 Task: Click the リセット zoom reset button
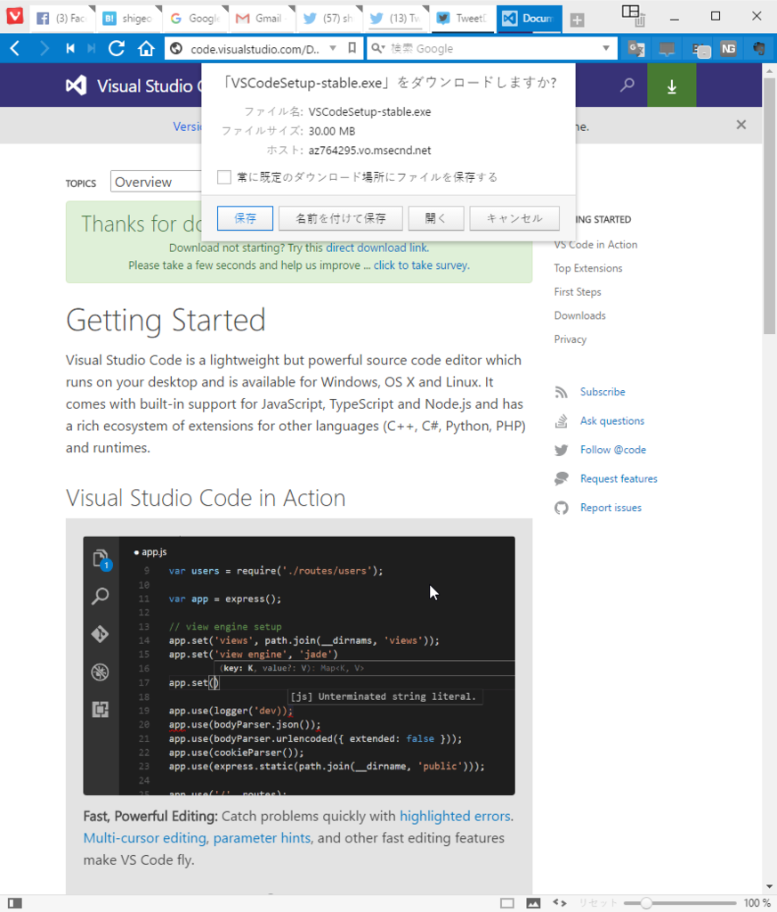point(598,903)
